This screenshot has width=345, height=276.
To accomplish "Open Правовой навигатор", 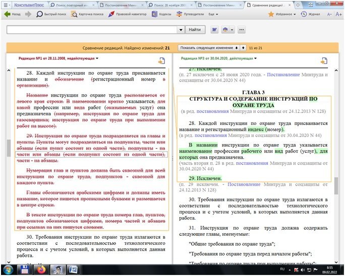I will coord(127,14).
